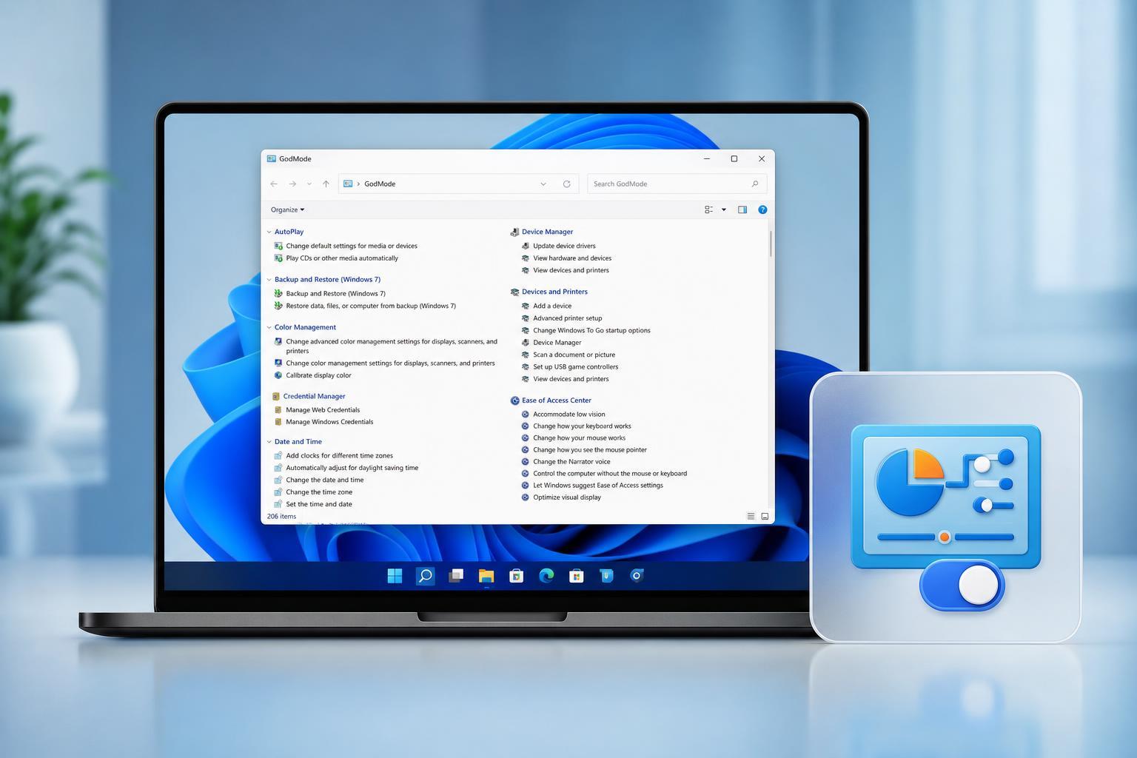
Task: Click the 206 items status text
Action: [281, 517]
